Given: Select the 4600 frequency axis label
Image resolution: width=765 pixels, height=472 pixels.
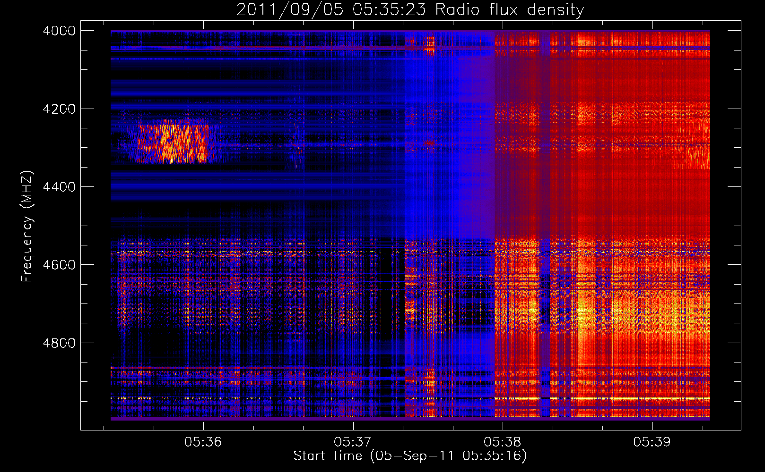Looking at the screenshot, I should pos(59,265).
